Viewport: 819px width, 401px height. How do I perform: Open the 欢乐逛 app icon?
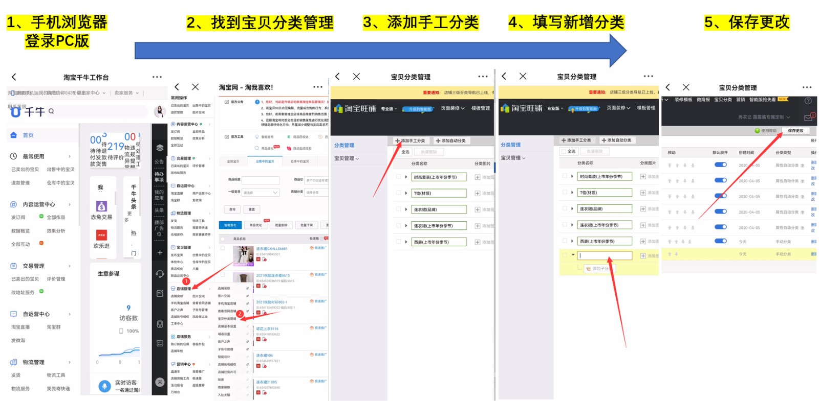tap(101, 235)
